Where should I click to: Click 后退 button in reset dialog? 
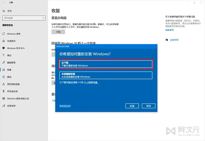pyautogui.click(x=132, y=106)
